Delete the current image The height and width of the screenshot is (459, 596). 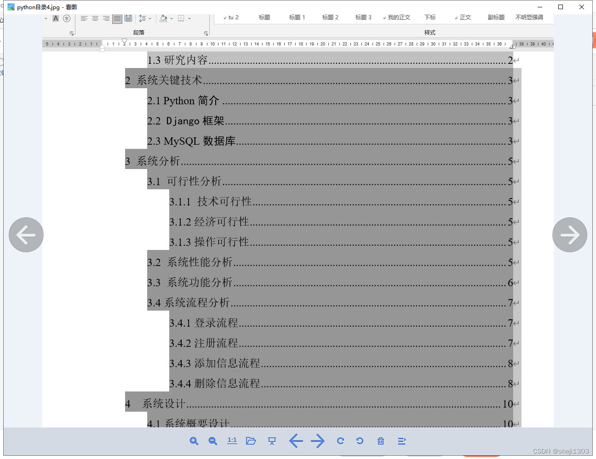click(380, 441)
